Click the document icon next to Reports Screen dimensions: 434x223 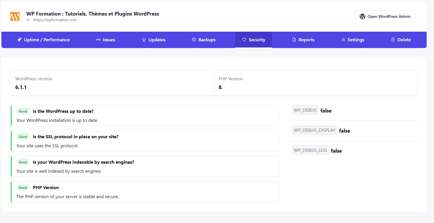click(x=294, y=40)
